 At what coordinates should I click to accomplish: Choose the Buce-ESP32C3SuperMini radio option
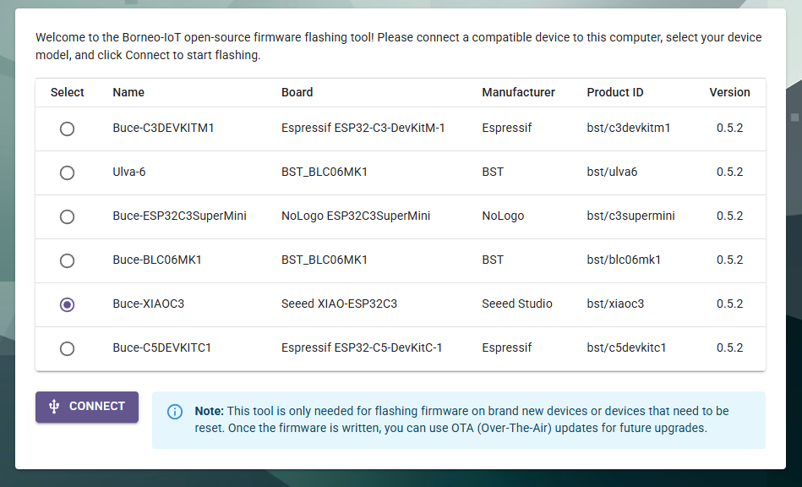(67, 216)
